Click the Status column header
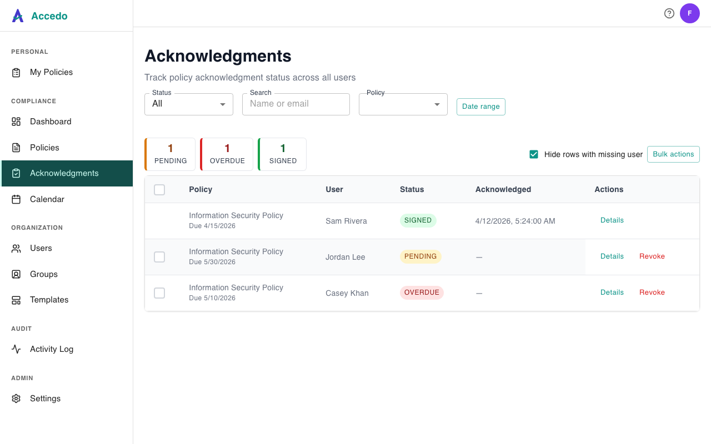Viewport: 711px width, 444px height. (412, 190)
